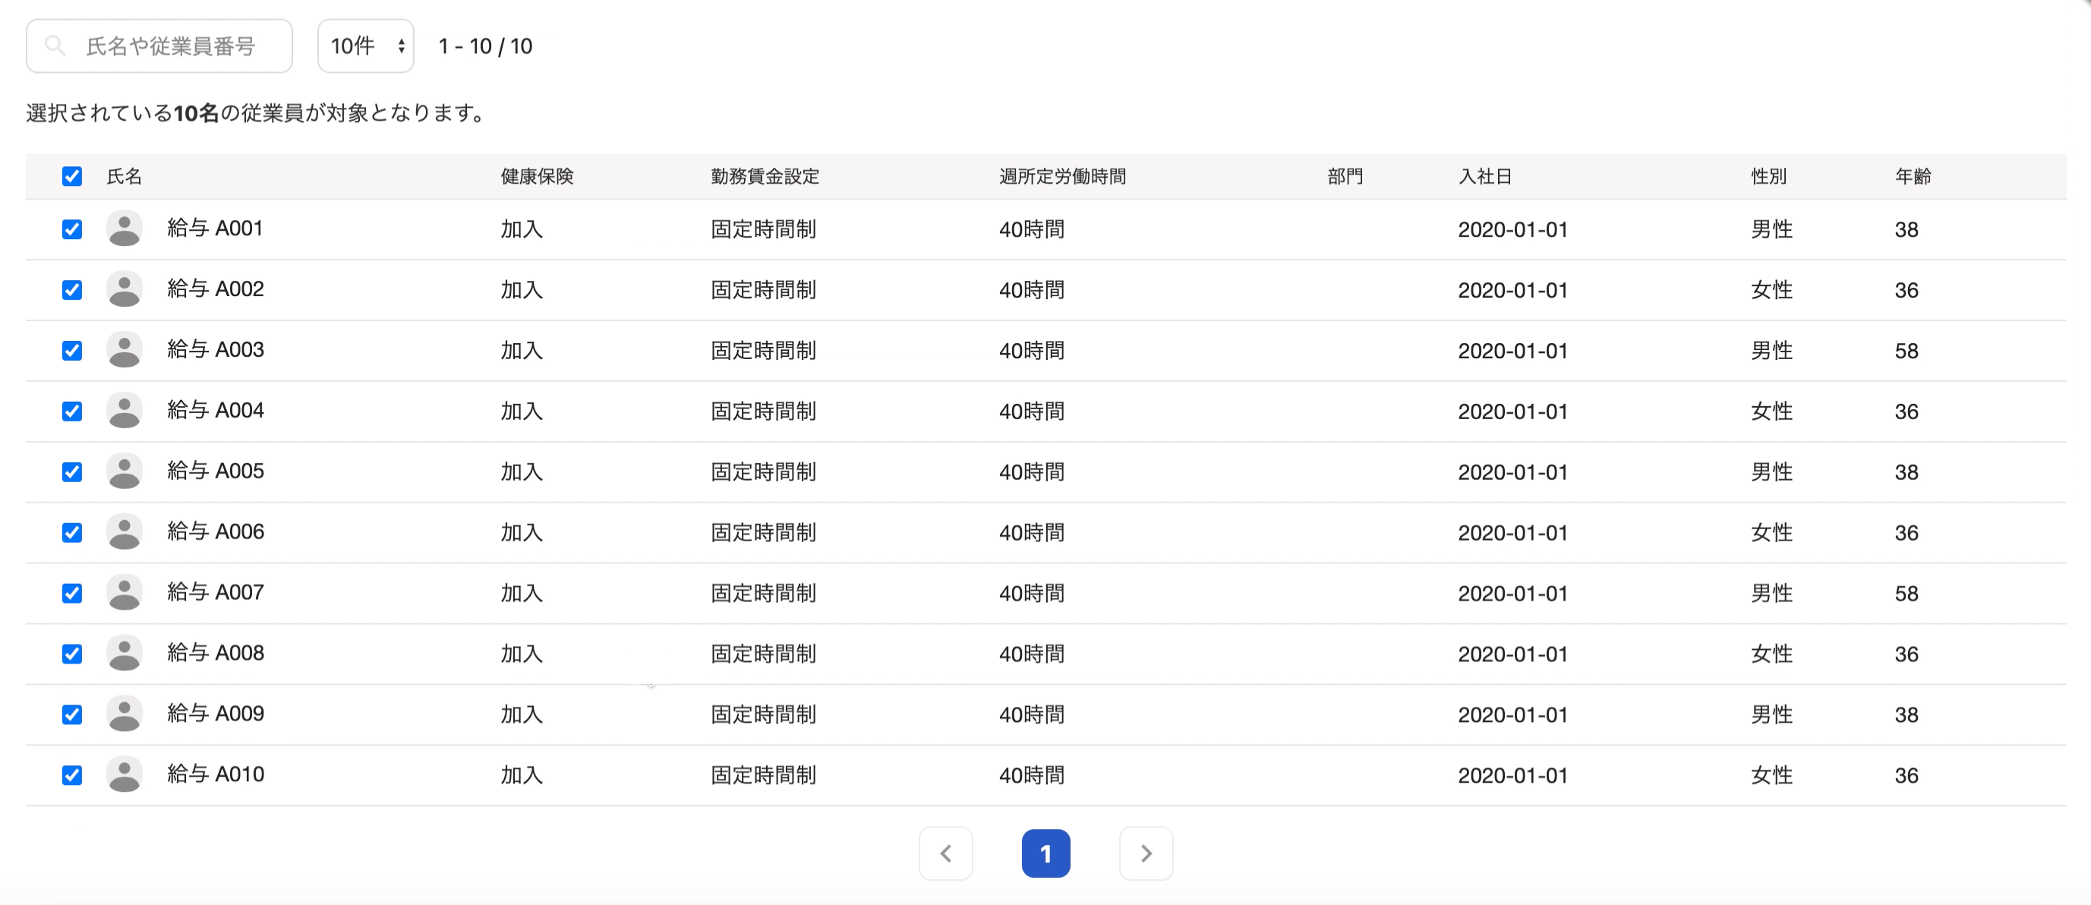Go to next page with right chevron
2091x905 pixels.
[1146, 853]
